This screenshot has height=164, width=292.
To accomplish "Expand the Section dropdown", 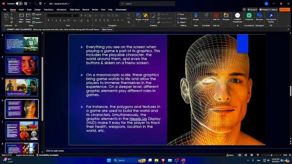I will click(37, 22).
